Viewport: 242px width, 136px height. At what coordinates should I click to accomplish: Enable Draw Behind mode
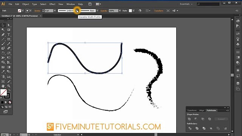[x=6, y=107]
